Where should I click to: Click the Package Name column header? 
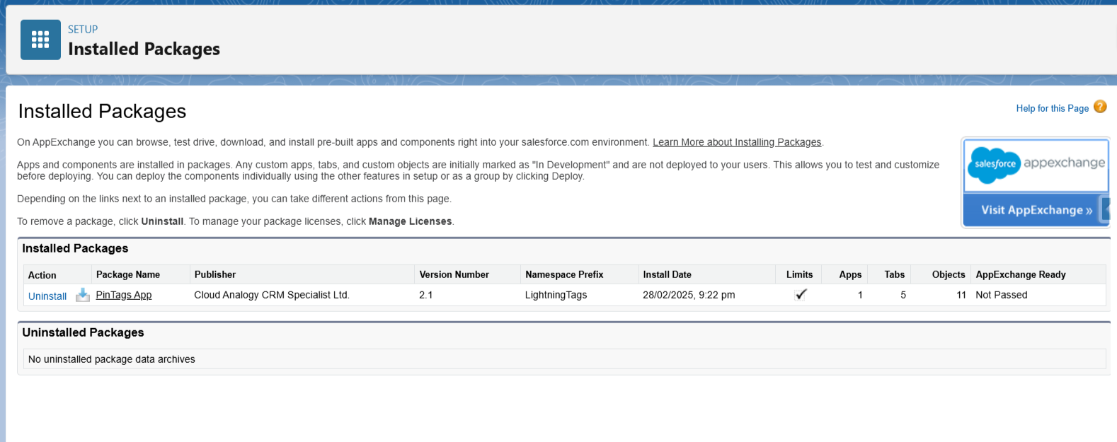[x=128, y=274]
